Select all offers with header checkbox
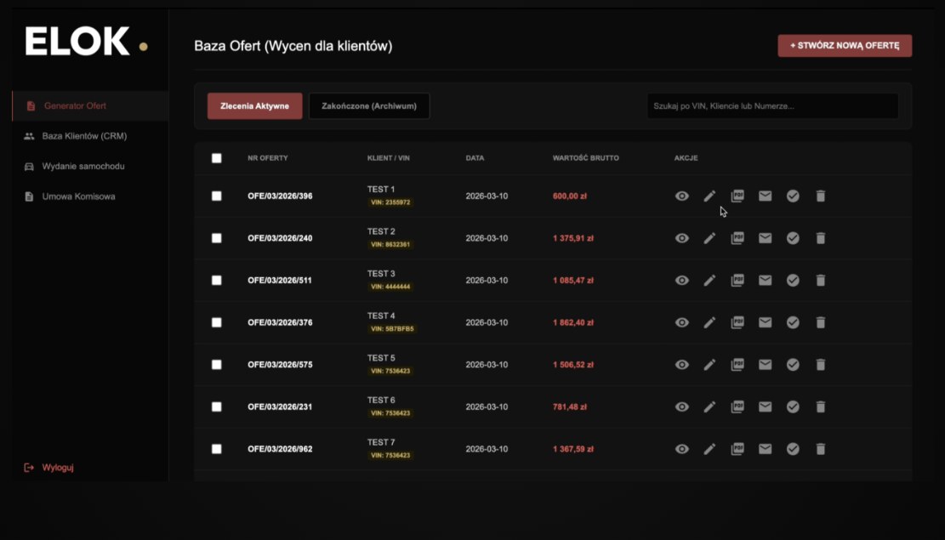 [216, 158]
